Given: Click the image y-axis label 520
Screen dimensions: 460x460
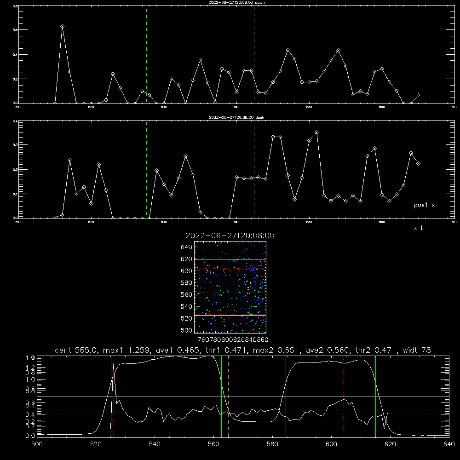Looking at the screenshot, I should pos(187,318).
